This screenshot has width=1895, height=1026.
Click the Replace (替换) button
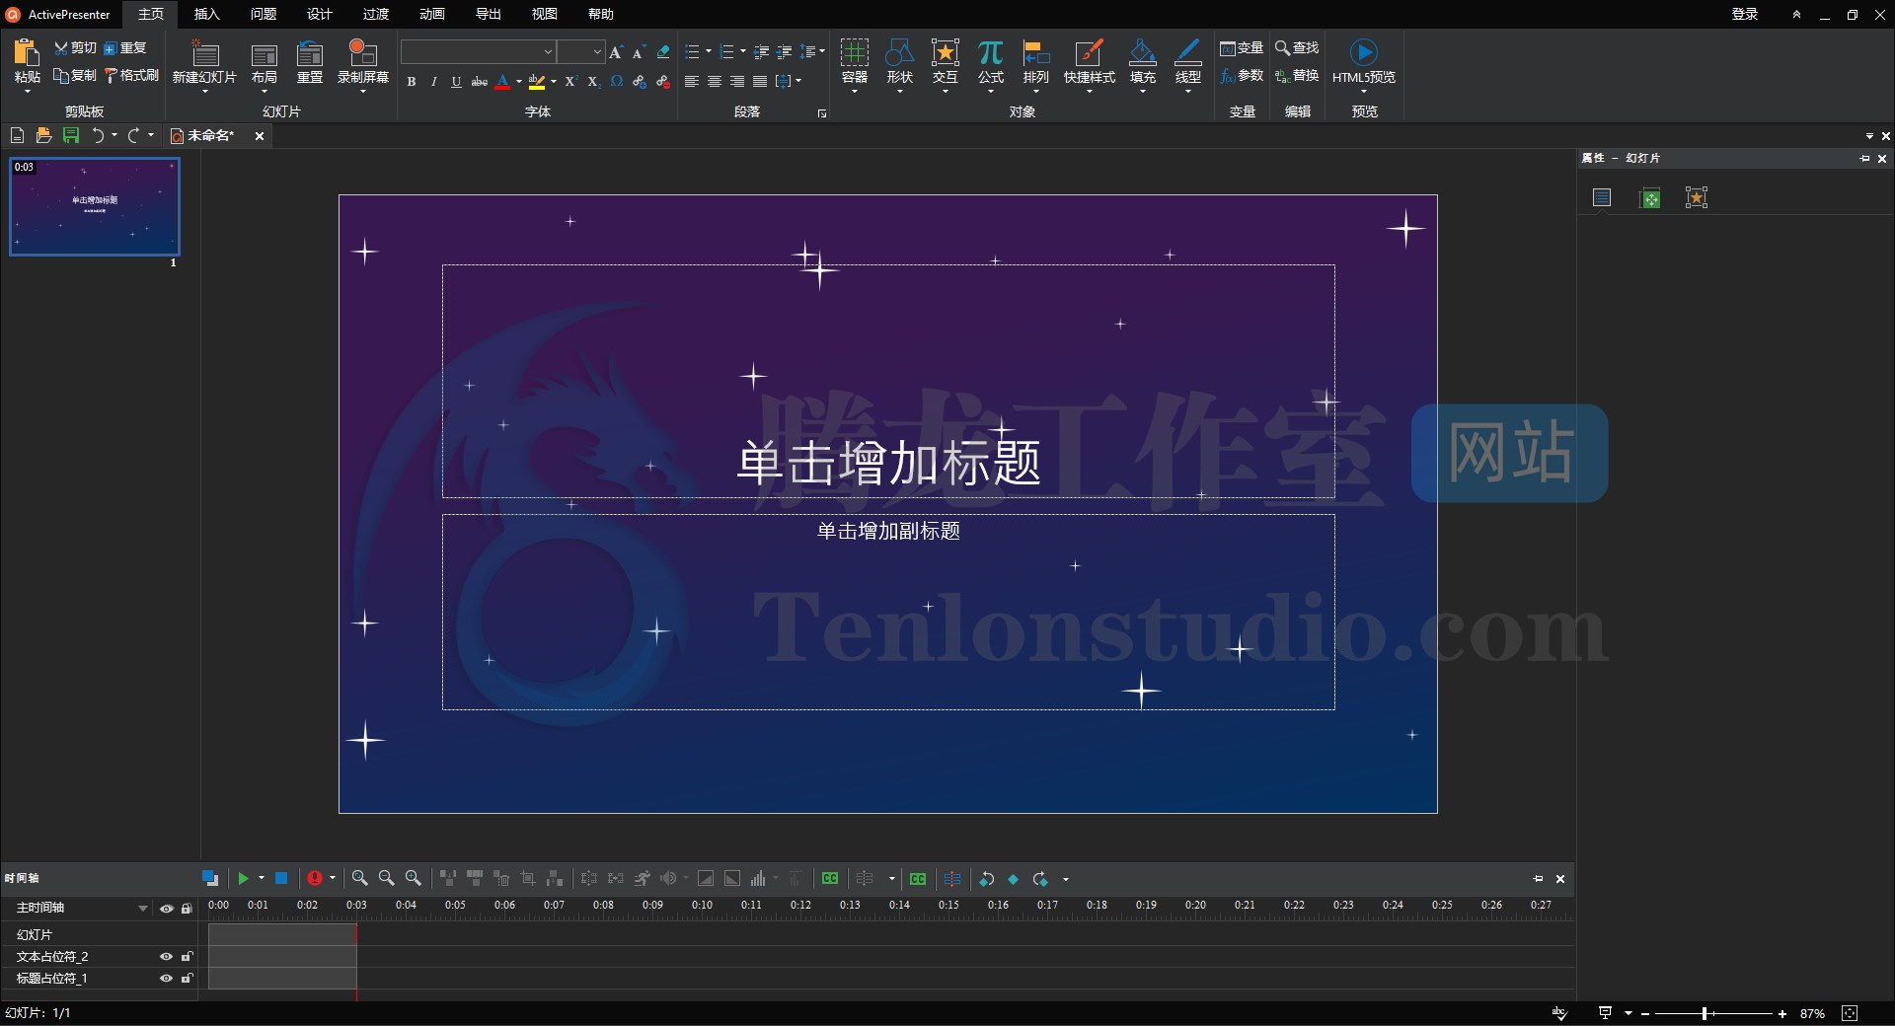[1297, 76]
